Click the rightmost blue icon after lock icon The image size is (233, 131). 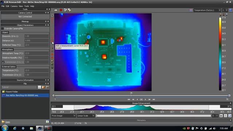(230, 116)
